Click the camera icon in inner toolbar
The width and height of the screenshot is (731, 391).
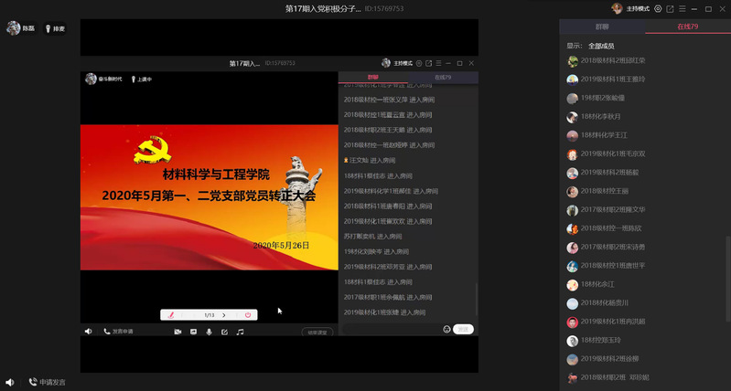(177, 331)
